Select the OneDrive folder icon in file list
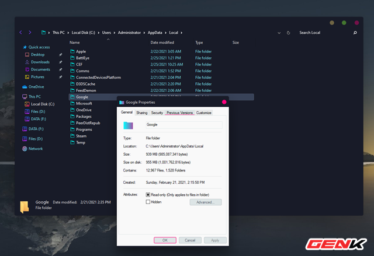Image resolution: width=374 pixels, height=256 pixels. tap(72, 110)
